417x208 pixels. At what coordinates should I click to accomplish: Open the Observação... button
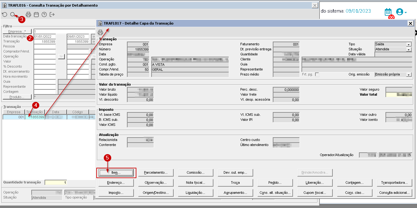(156, 183)
